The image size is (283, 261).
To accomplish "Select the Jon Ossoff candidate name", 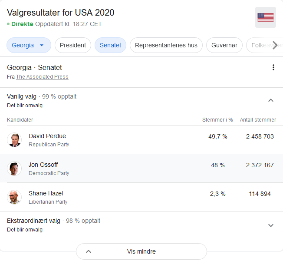I will pyautogui.click(x=43, y=165).
